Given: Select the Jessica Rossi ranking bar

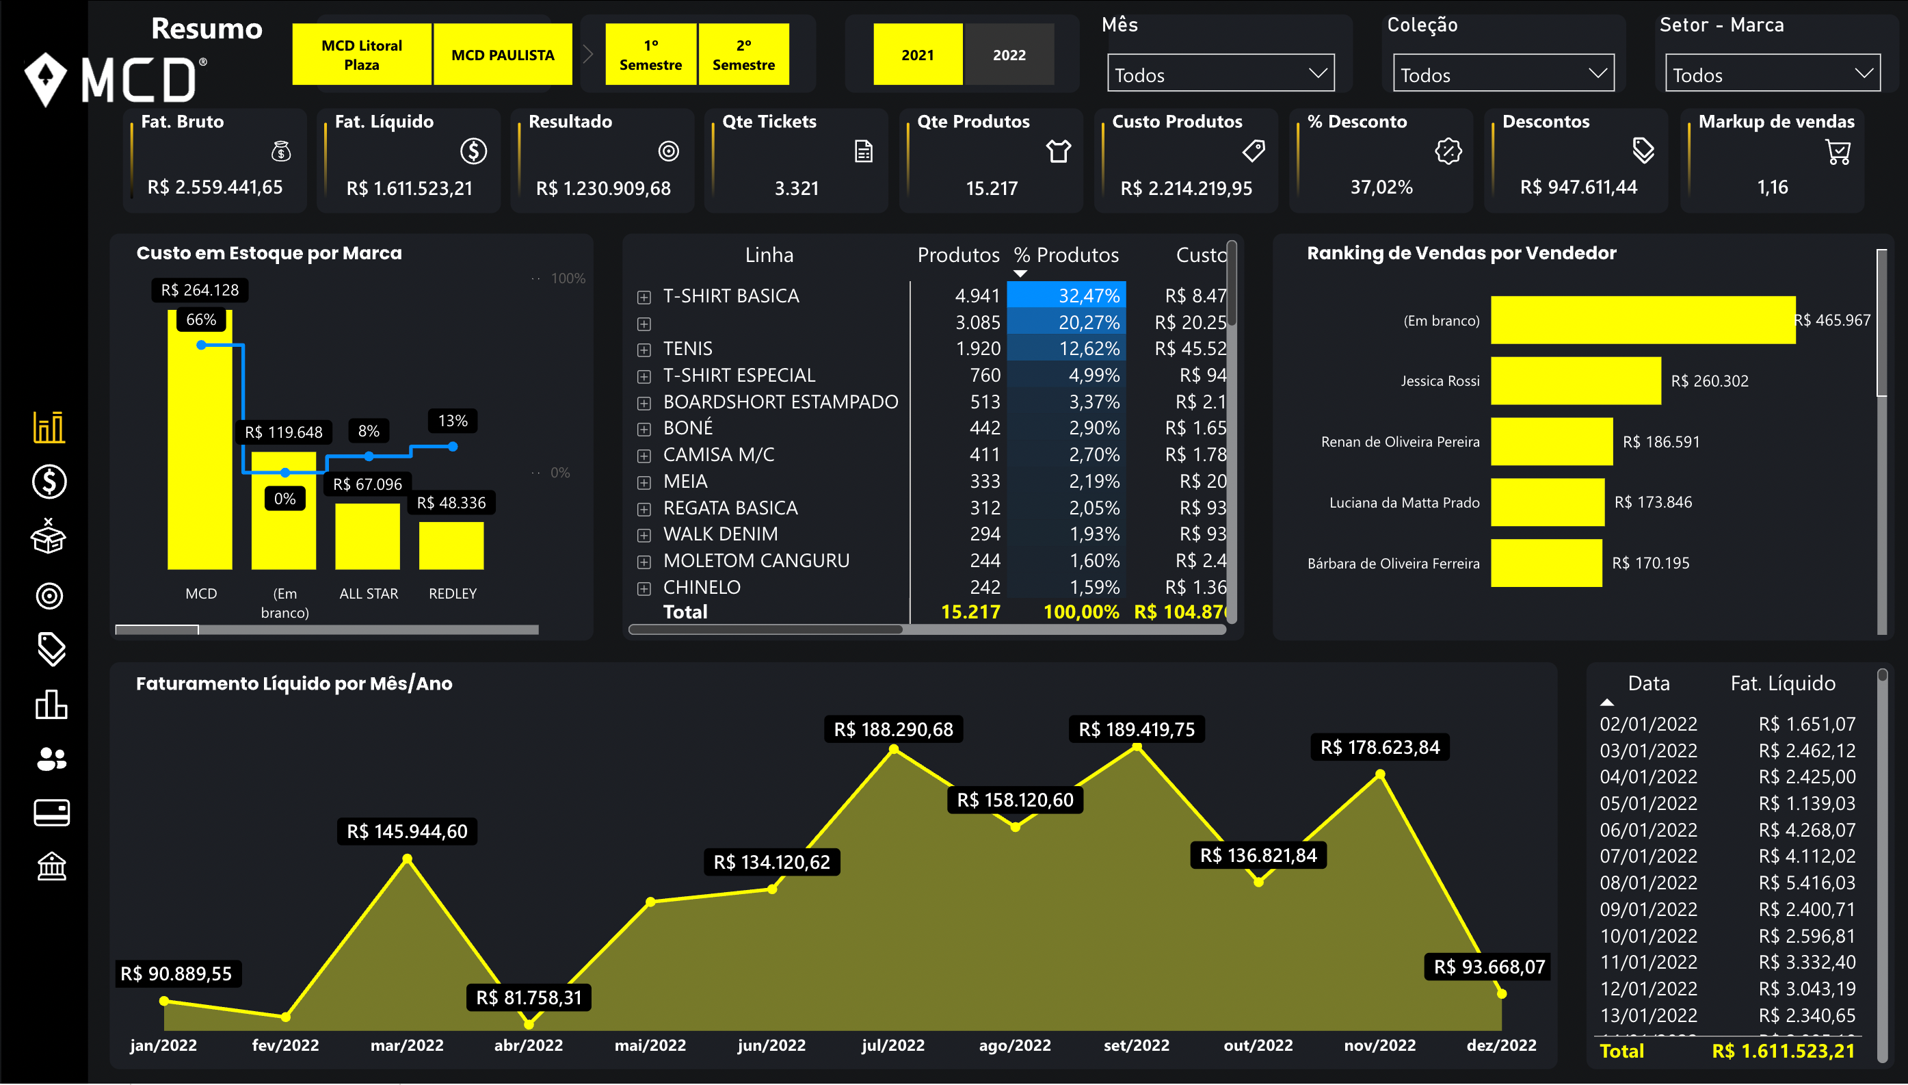Looking at the screenshot, I should tap(1575, 381).
